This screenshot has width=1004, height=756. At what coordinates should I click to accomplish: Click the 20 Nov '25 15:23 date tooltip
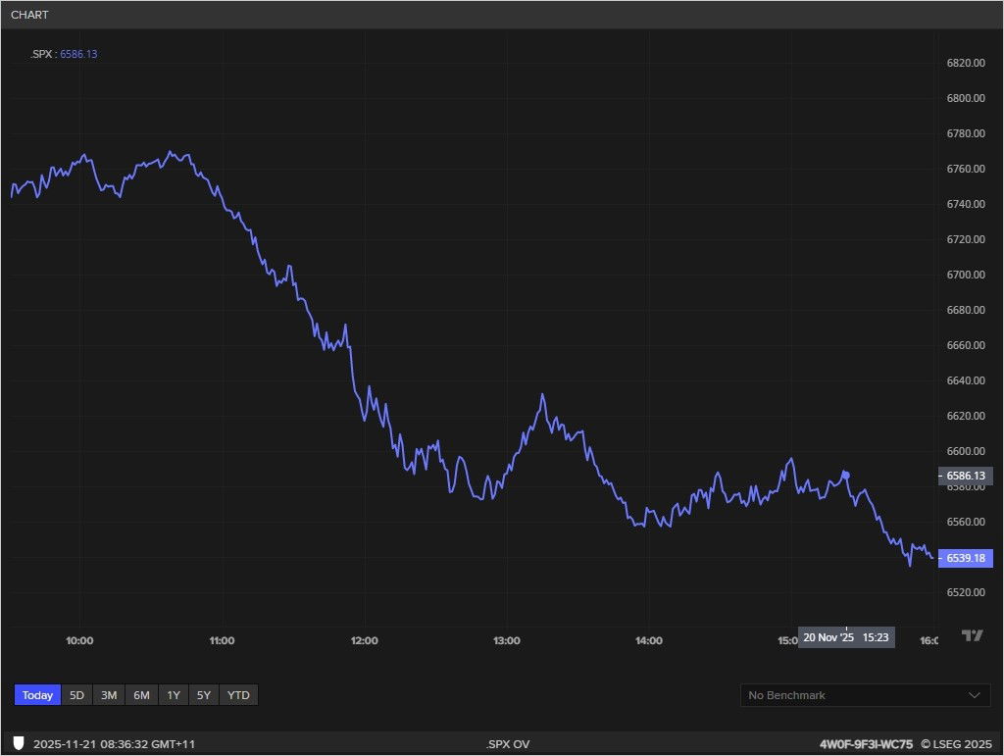click(x=847, y=637)
